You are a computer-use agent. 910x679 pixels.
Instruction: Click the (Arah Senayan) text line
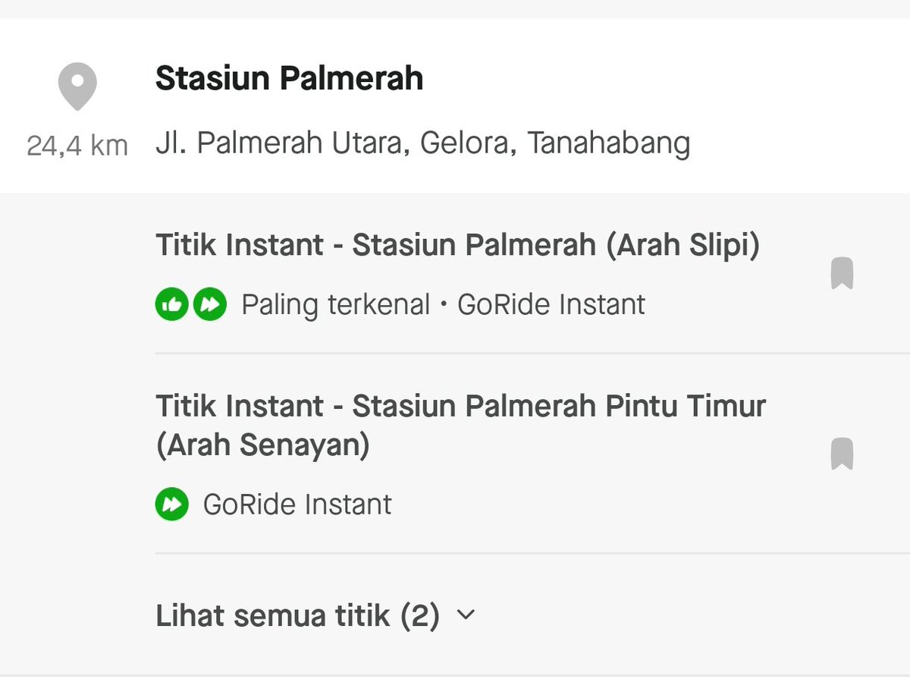(262, 446)
